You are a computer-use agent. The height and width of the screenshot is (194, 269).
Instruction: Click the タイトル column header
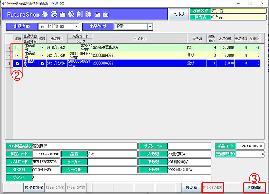(139, 39)
